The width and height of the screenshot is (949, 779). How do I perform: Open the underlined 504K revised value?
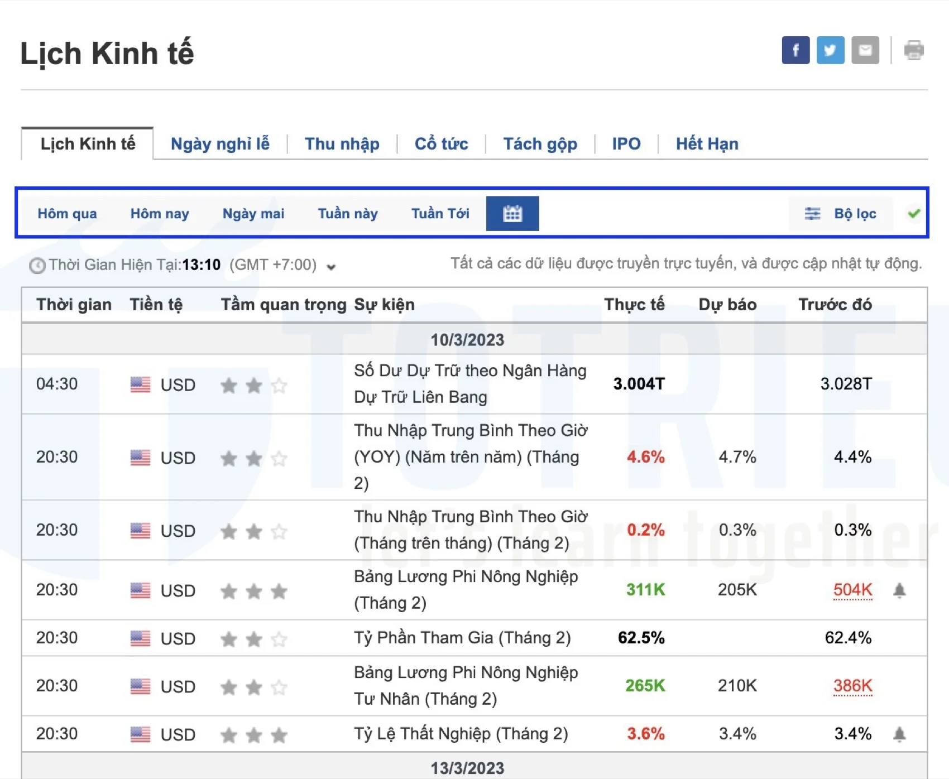click(x=852, y=589)
